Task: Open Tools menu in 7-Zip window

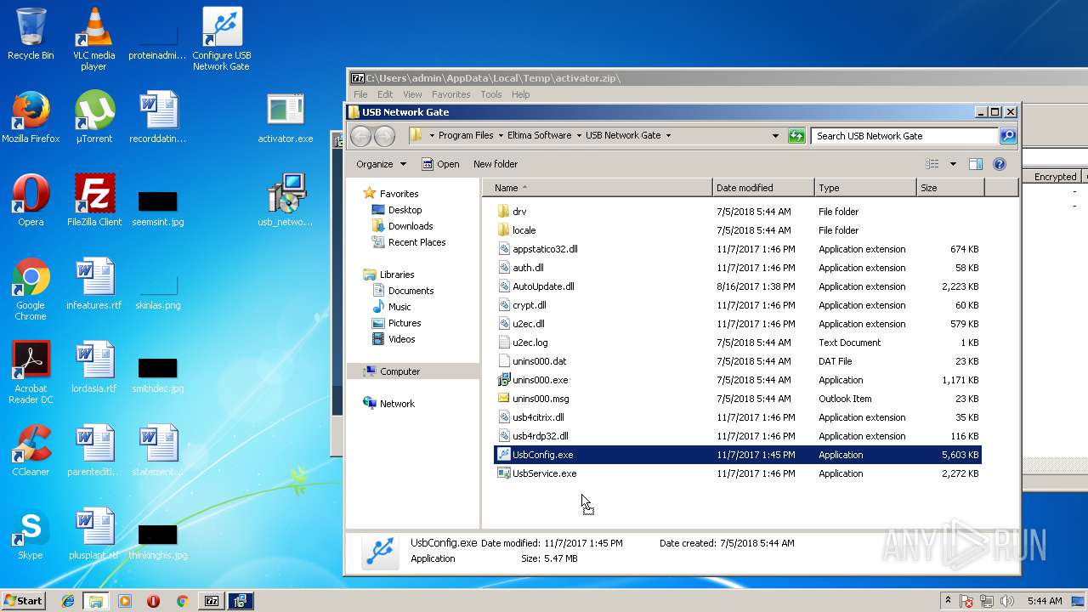Action: point(491,94)
